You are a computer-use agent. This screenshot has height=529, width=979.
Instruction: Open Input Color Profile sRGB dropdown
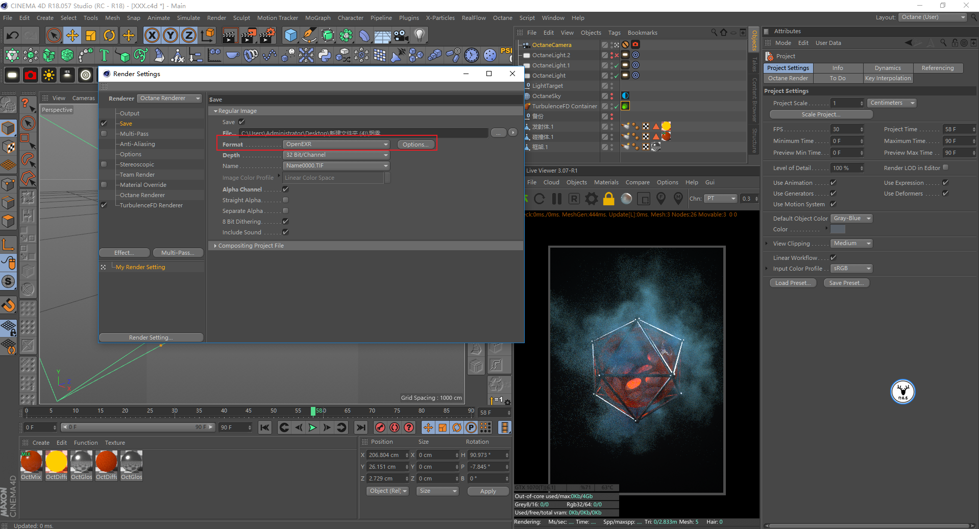click(851, 269)
